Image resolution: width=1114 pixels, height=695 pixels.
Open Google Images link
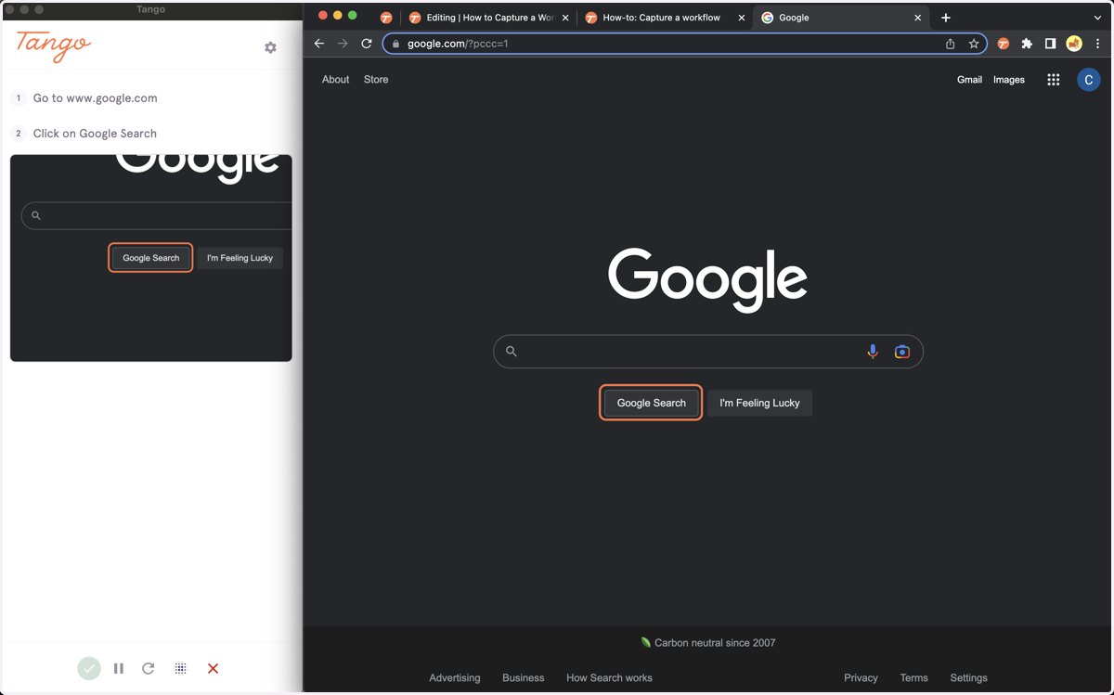coord(1009,80)
